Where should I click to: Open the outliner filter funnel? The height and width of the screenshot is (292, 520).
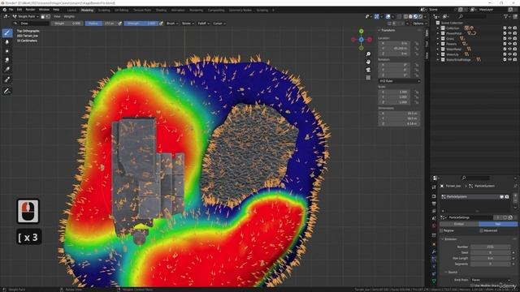(505, 16)
